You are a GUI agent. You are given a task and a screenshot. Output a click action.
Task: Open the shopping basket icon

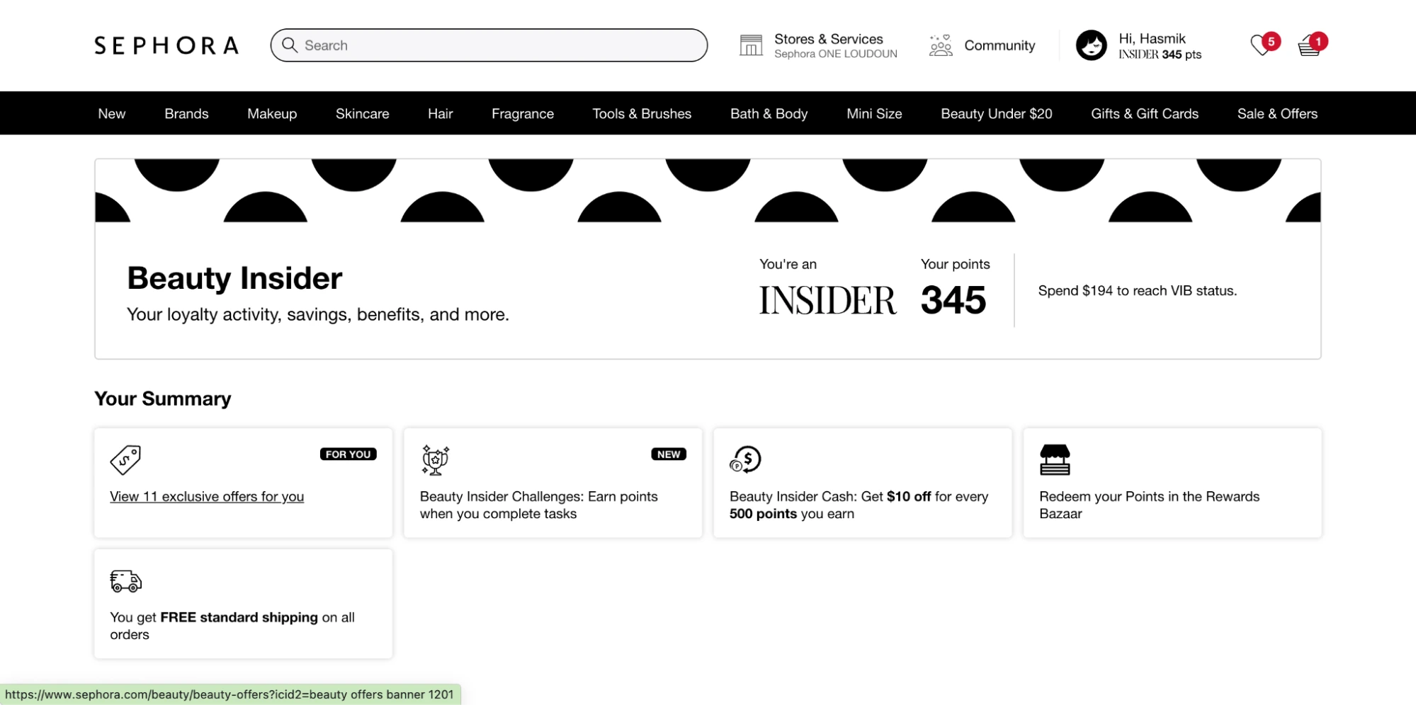pos(1310,45)
